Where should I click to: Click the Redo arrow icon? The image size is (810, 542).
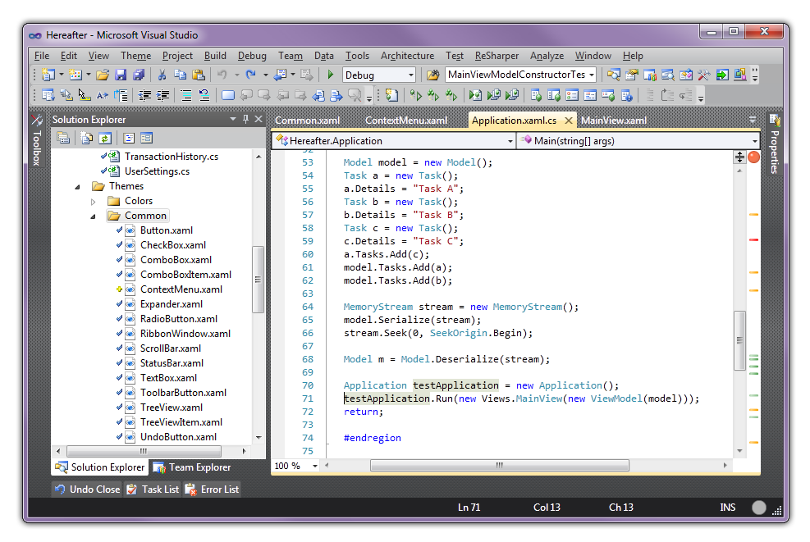coord(250,75)
